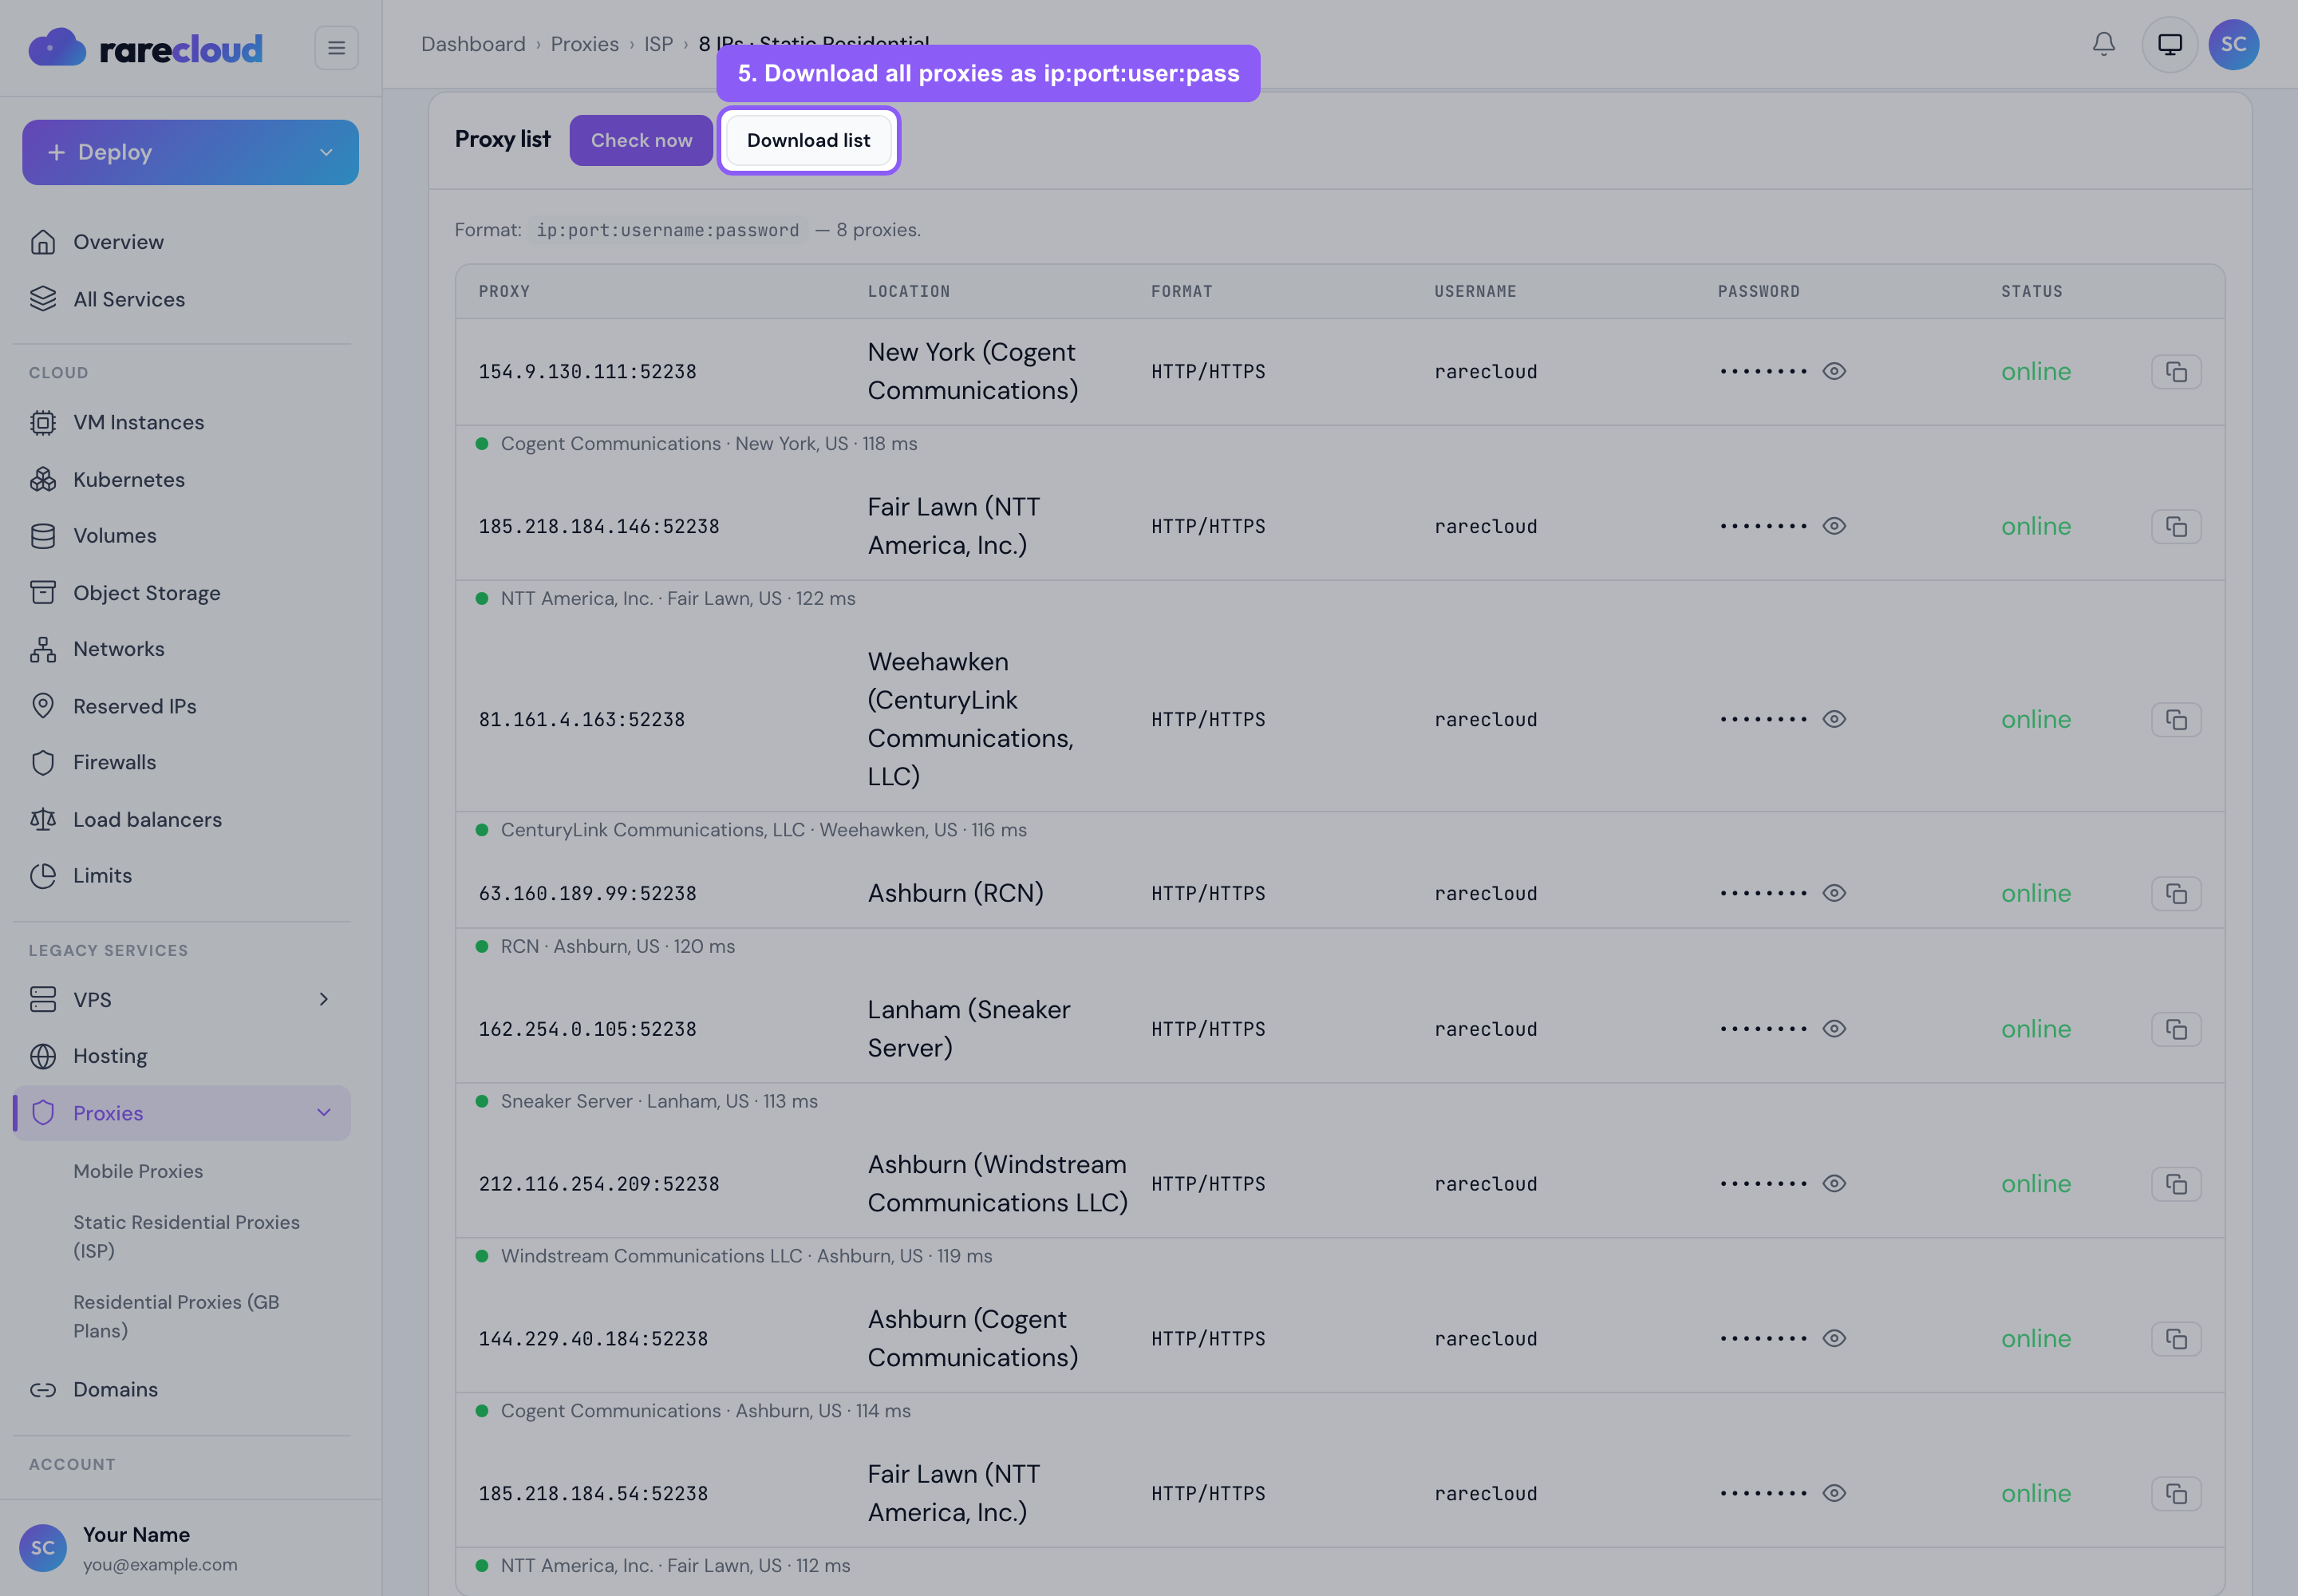Go to Overview
The height and width of the screenshot is (1596, 2298).
[182, 242]
